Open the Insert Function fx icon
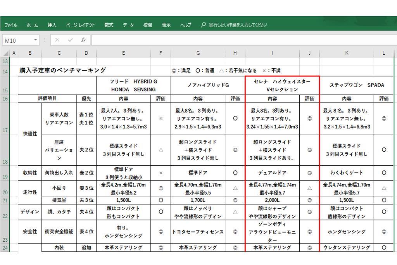The height and width of the screenshot is (265, 397). [x=83, y=40]
